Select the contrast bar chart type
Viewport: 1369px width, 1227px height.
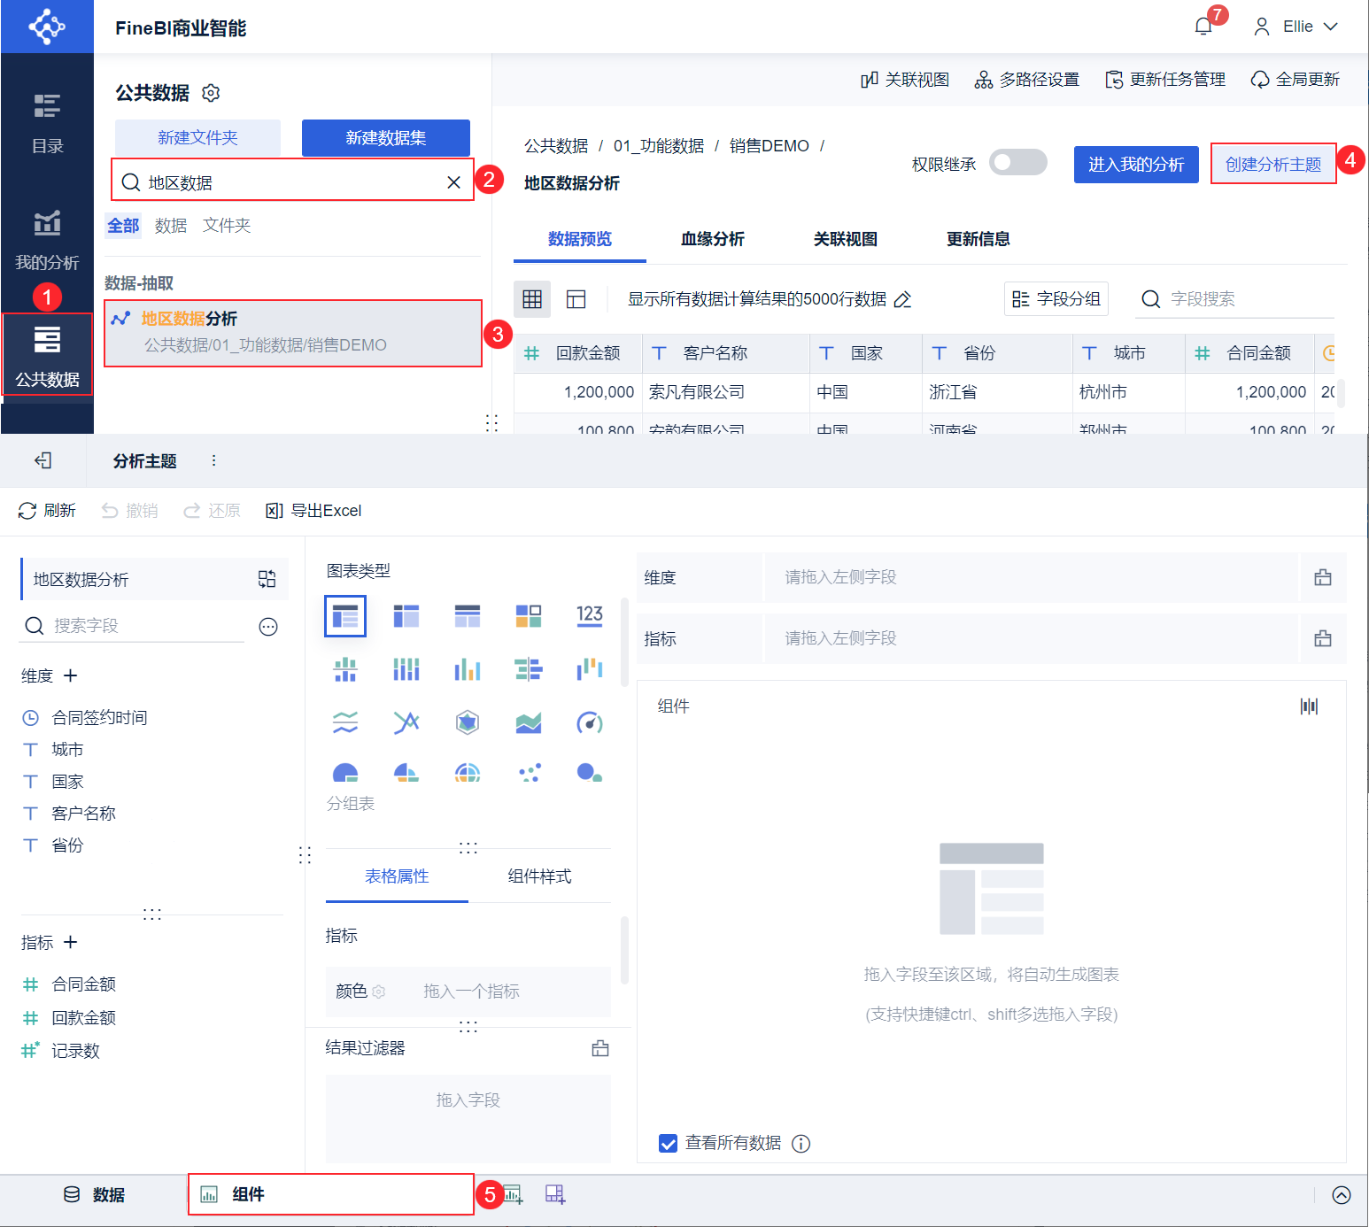pyautogui.click(x=529, y=670)
